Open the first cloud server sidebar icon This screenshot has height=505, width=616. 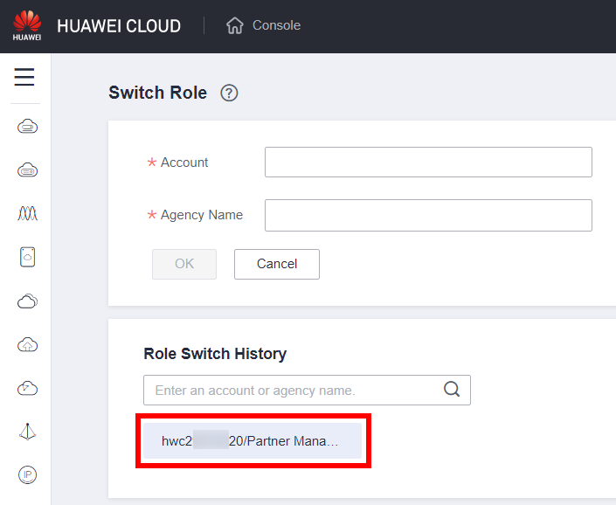pyautogui.click(x=27, y=127)
